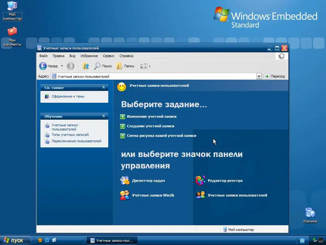Open dropdown arrow next to Назад
The height and width of the screenshot is (245, 326).
[x=62, y=66]
